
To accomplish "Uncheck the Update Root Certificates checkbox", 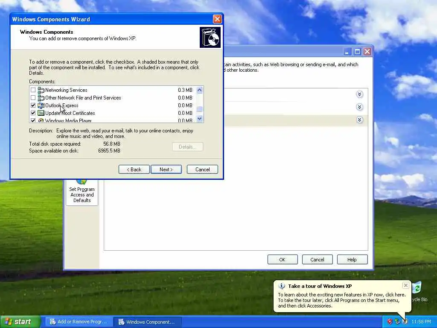I will coord(33,113).
